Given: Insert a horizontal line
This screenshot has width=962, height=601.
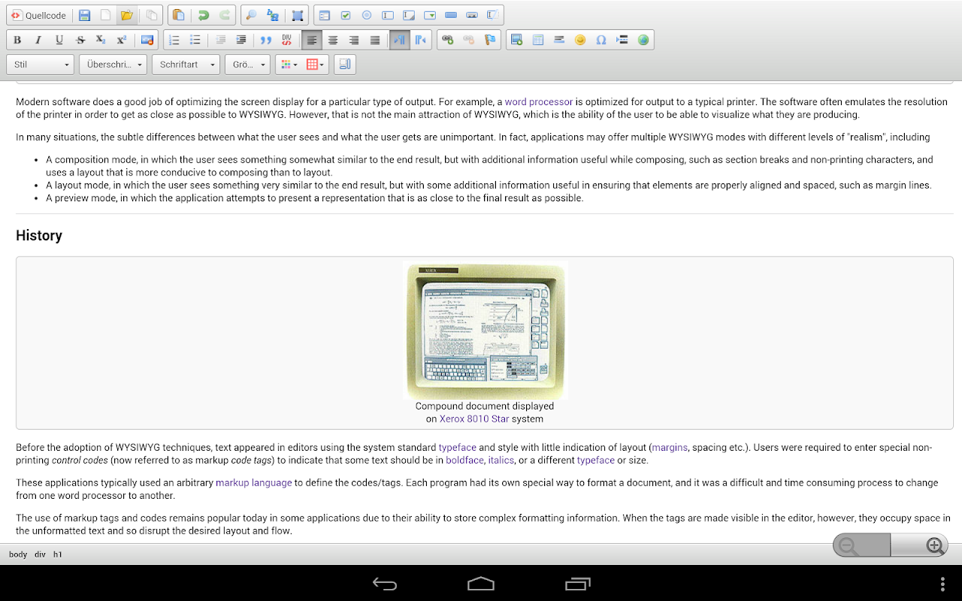Looking at the screenshot, I should click(559, 40).
